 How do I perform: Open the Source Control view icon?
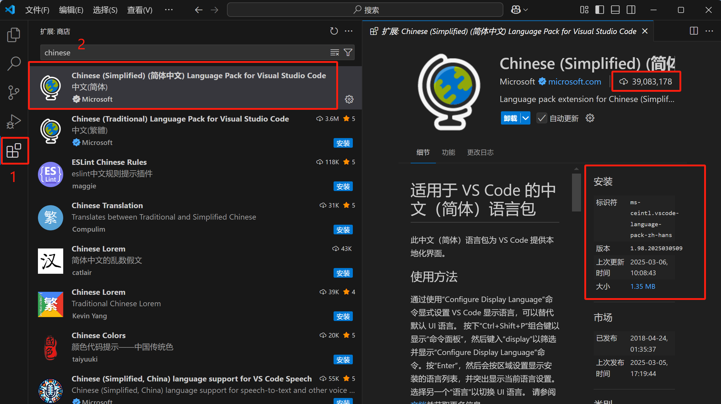[14, 92]
